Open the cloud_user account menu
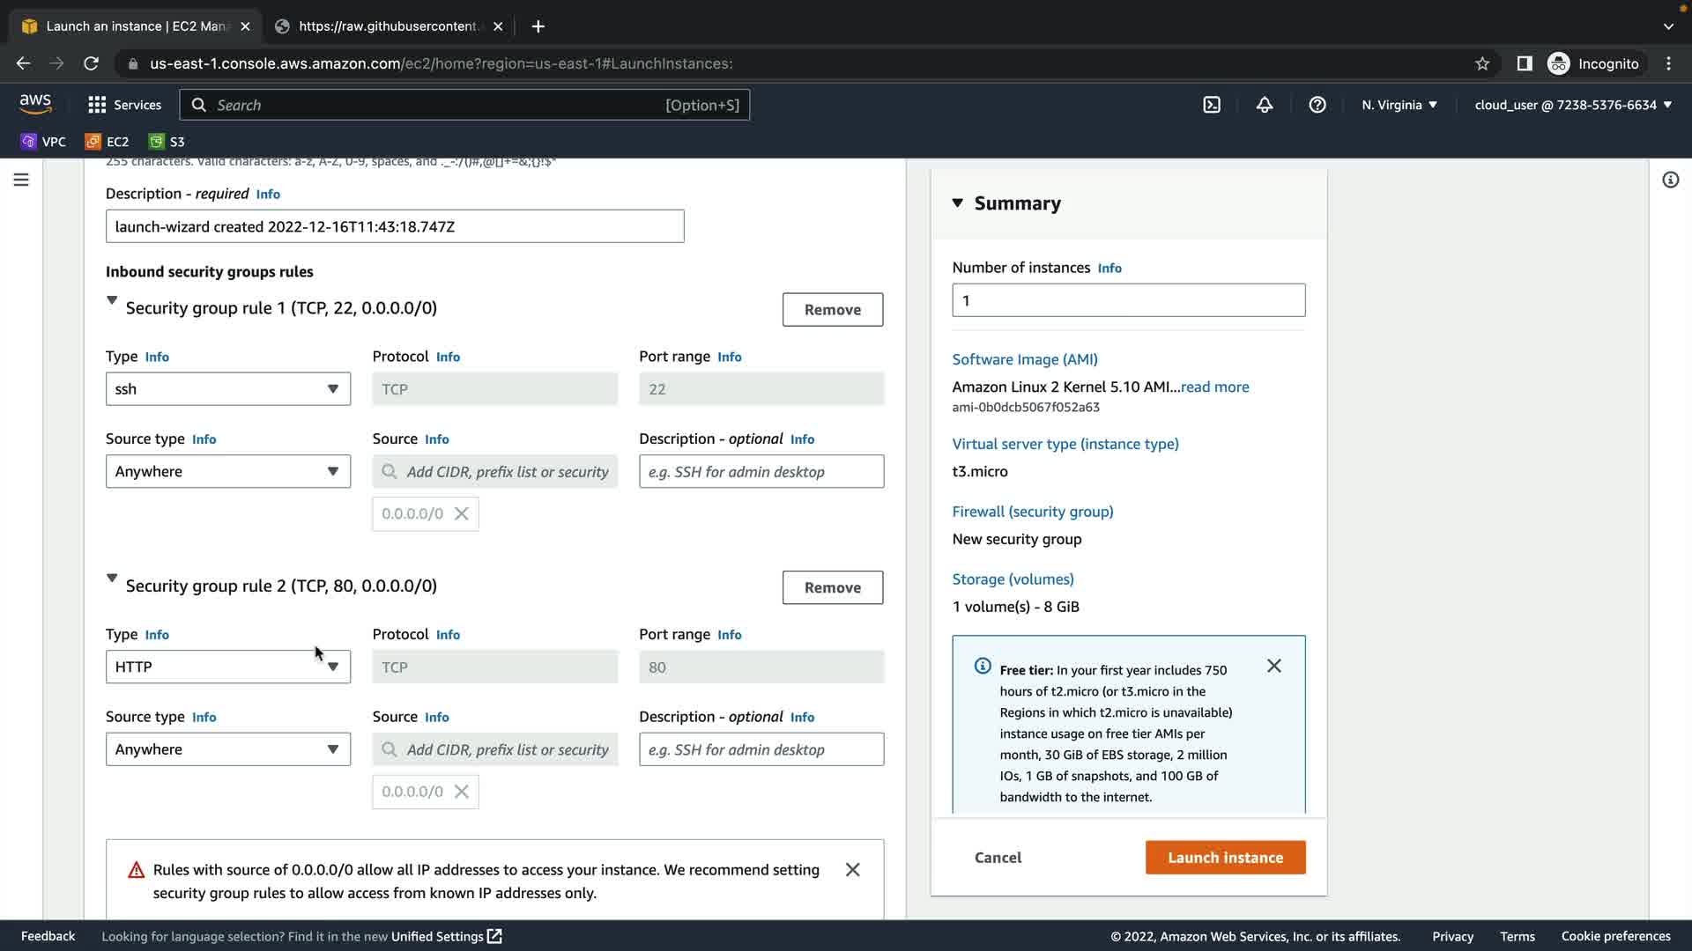Screen dimensions: 1692x951 (x=1573, y=105)
